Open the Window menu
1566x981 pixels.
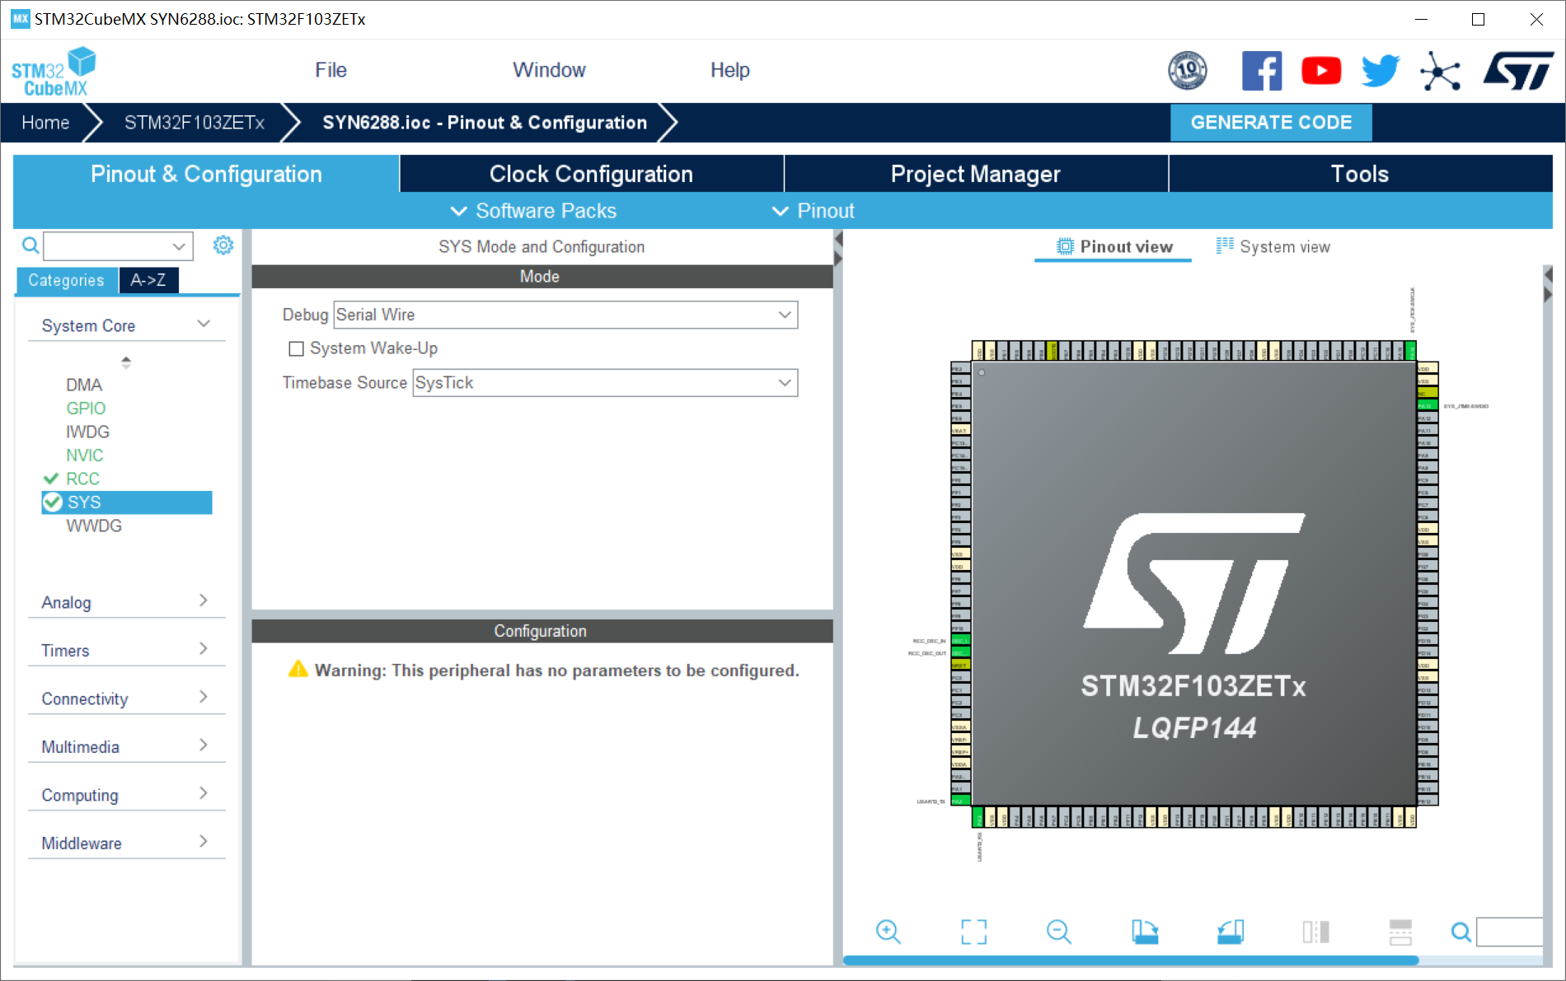point(549,70)
